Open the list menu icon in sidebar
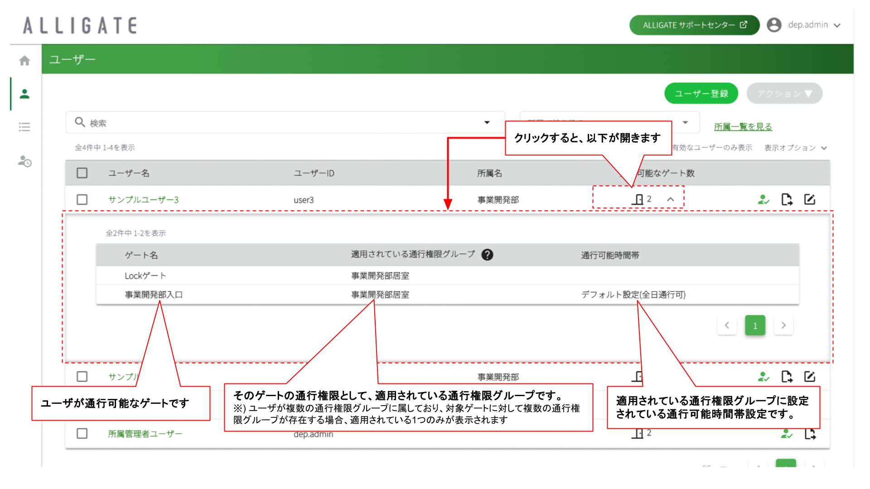Viewport: 870px width, 489px height. tap(24, 127)
